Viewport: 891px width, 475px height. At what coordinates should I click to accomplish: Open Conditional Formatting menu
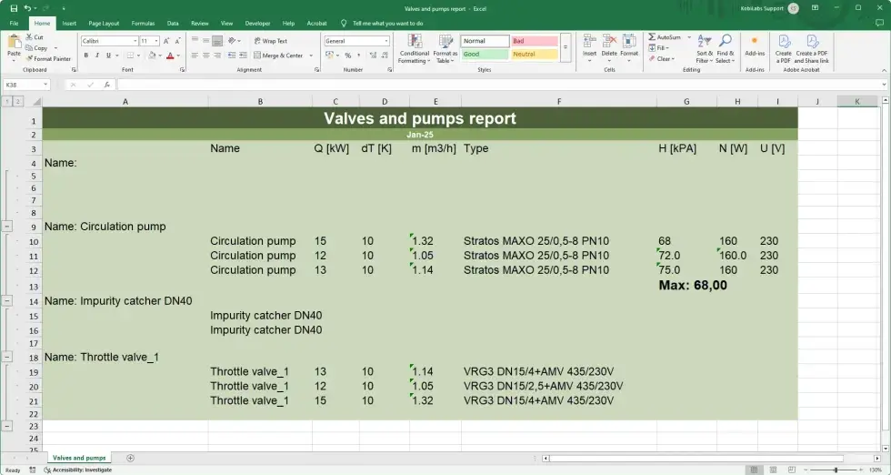click(415, 49)
